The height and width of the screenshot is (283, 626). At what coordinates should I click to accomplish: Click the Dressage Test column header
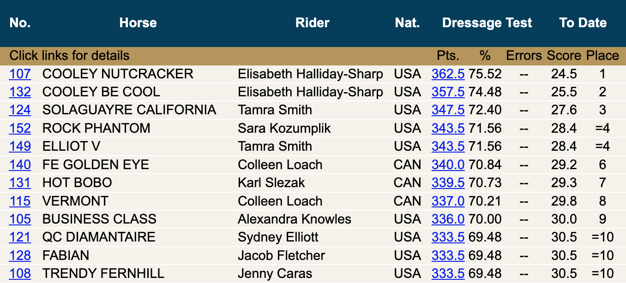tap(487, 23)
